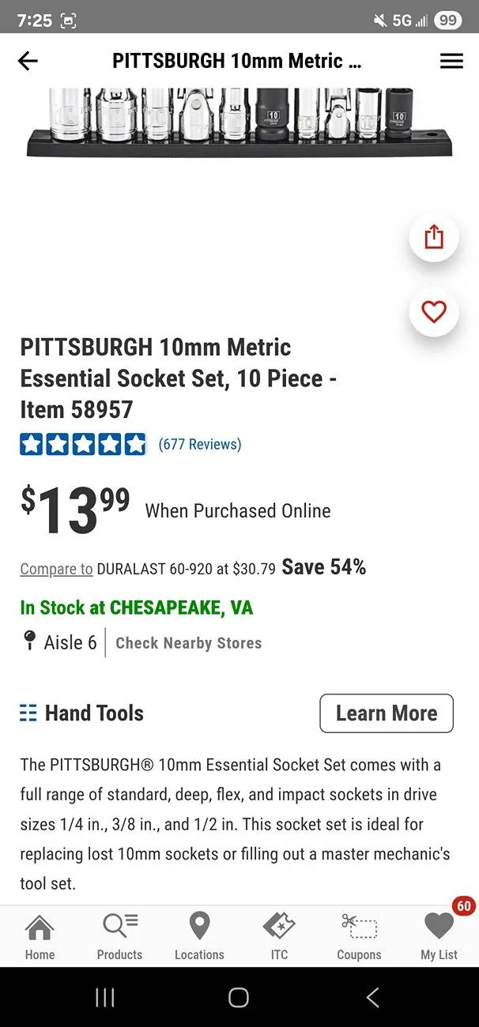The image size is (479, 1027).
Task: Go back using the top-left arrow
Action: pyautogui.click(x=28, y=61)
